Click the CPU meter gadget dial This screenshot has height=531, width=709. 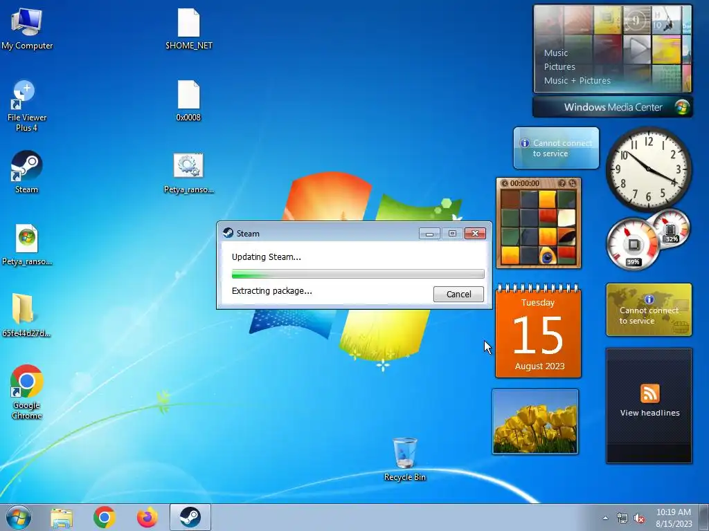[x=633, y=244]
